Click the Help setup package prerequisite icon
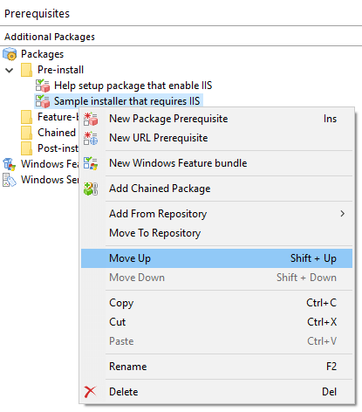 pos(43,86)
